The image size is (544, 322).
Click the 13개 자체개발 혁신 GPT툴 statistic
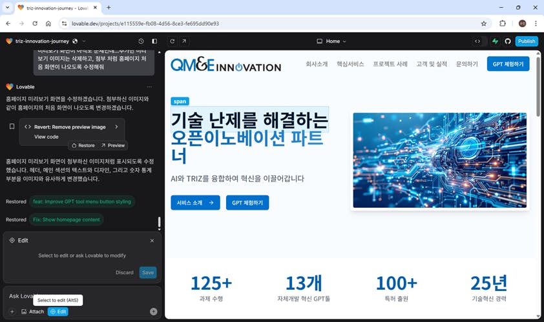click(304, 288)
